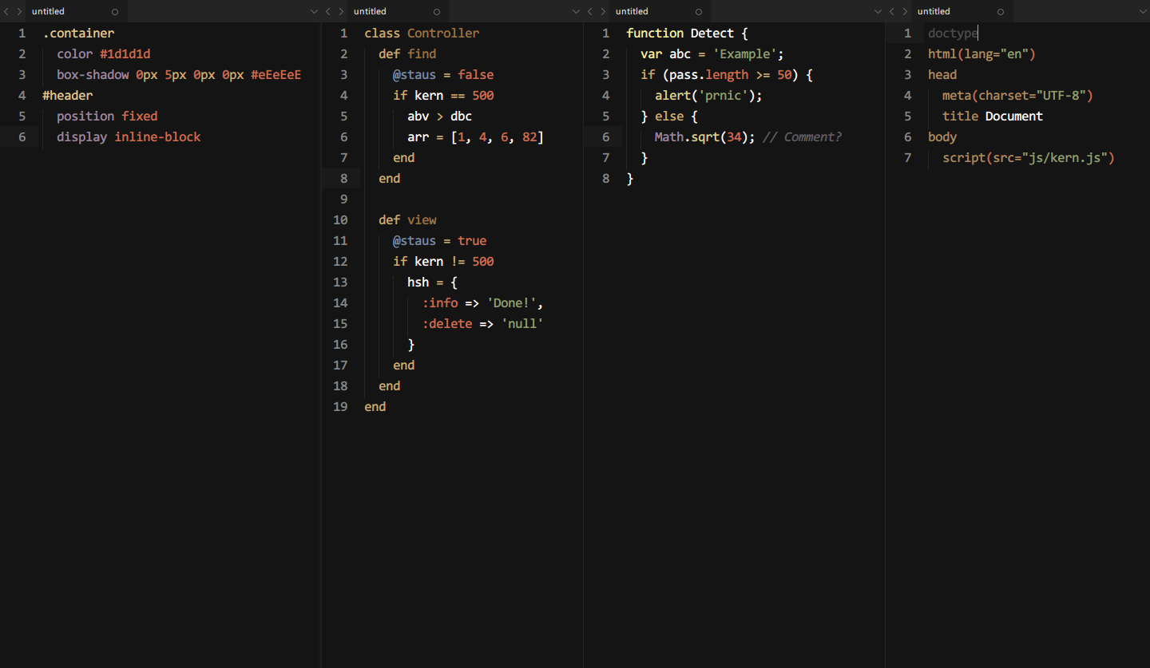Click the 'Math.sqrt(34);' statement
Image resolution: width=1150 pixels, height=668 pixels.
point(705,137)
